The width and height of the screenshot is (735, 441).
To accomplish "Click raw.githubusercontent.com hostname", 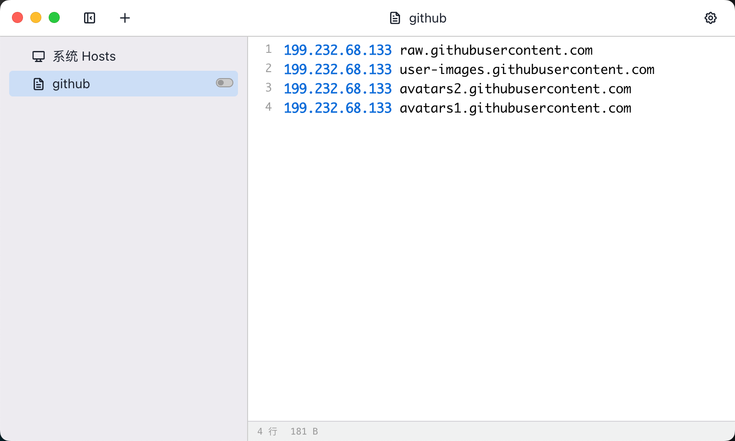I will tap(496, 50).
